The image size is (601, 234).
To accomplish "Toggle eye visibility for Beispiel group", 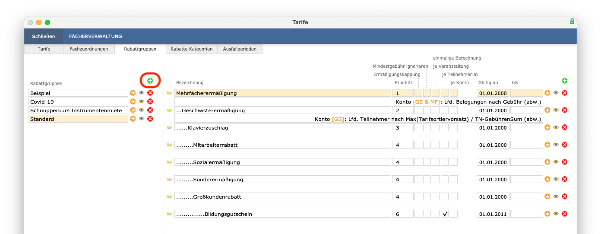I will [141, 93].
